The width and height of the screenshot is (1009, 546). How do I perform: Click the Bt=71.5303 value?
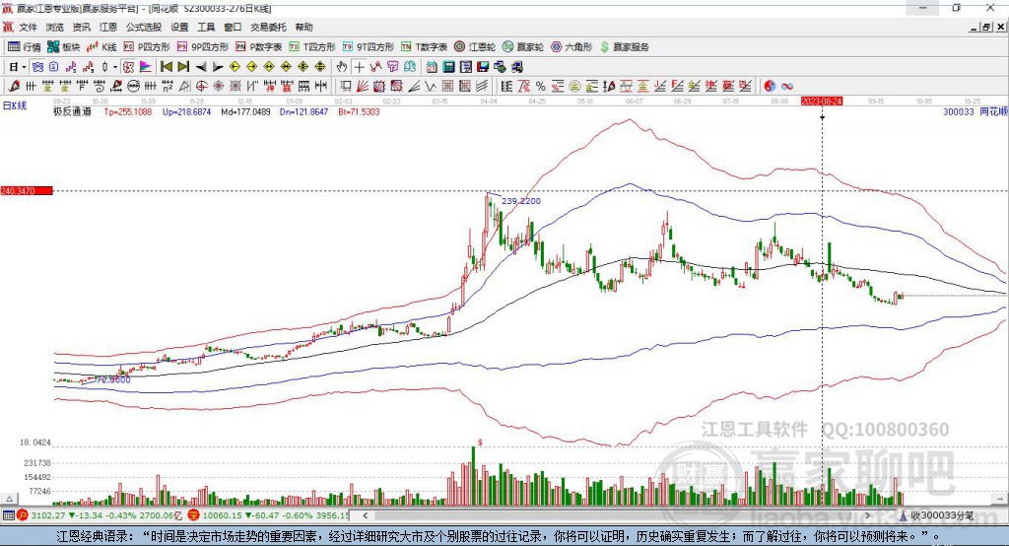(x=359, y=112)
